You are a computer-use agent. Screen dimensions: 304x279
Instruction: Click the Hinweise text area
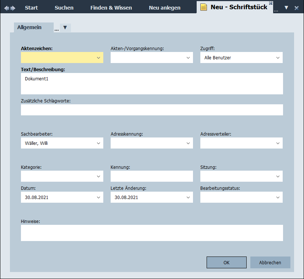pos(152,233)
